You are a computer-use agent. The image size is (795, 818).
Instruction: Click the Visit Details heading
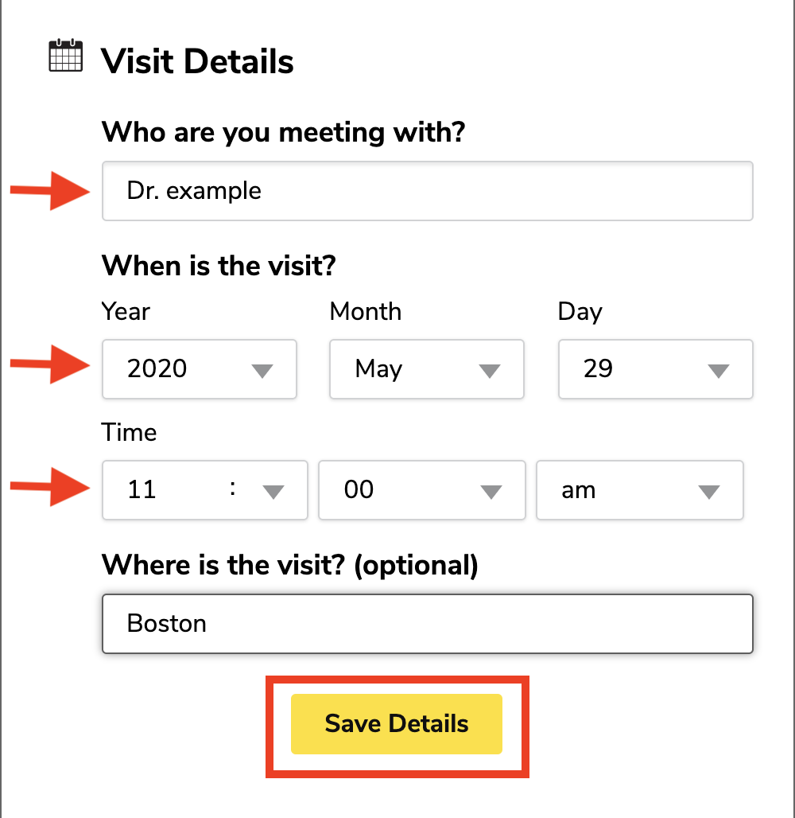coord(197,61)
